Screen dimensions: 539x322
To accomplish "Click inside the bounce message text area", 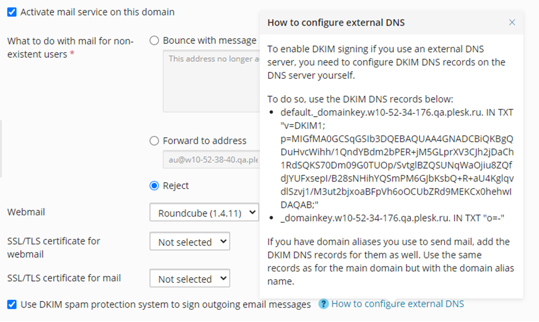I will 211,82.
